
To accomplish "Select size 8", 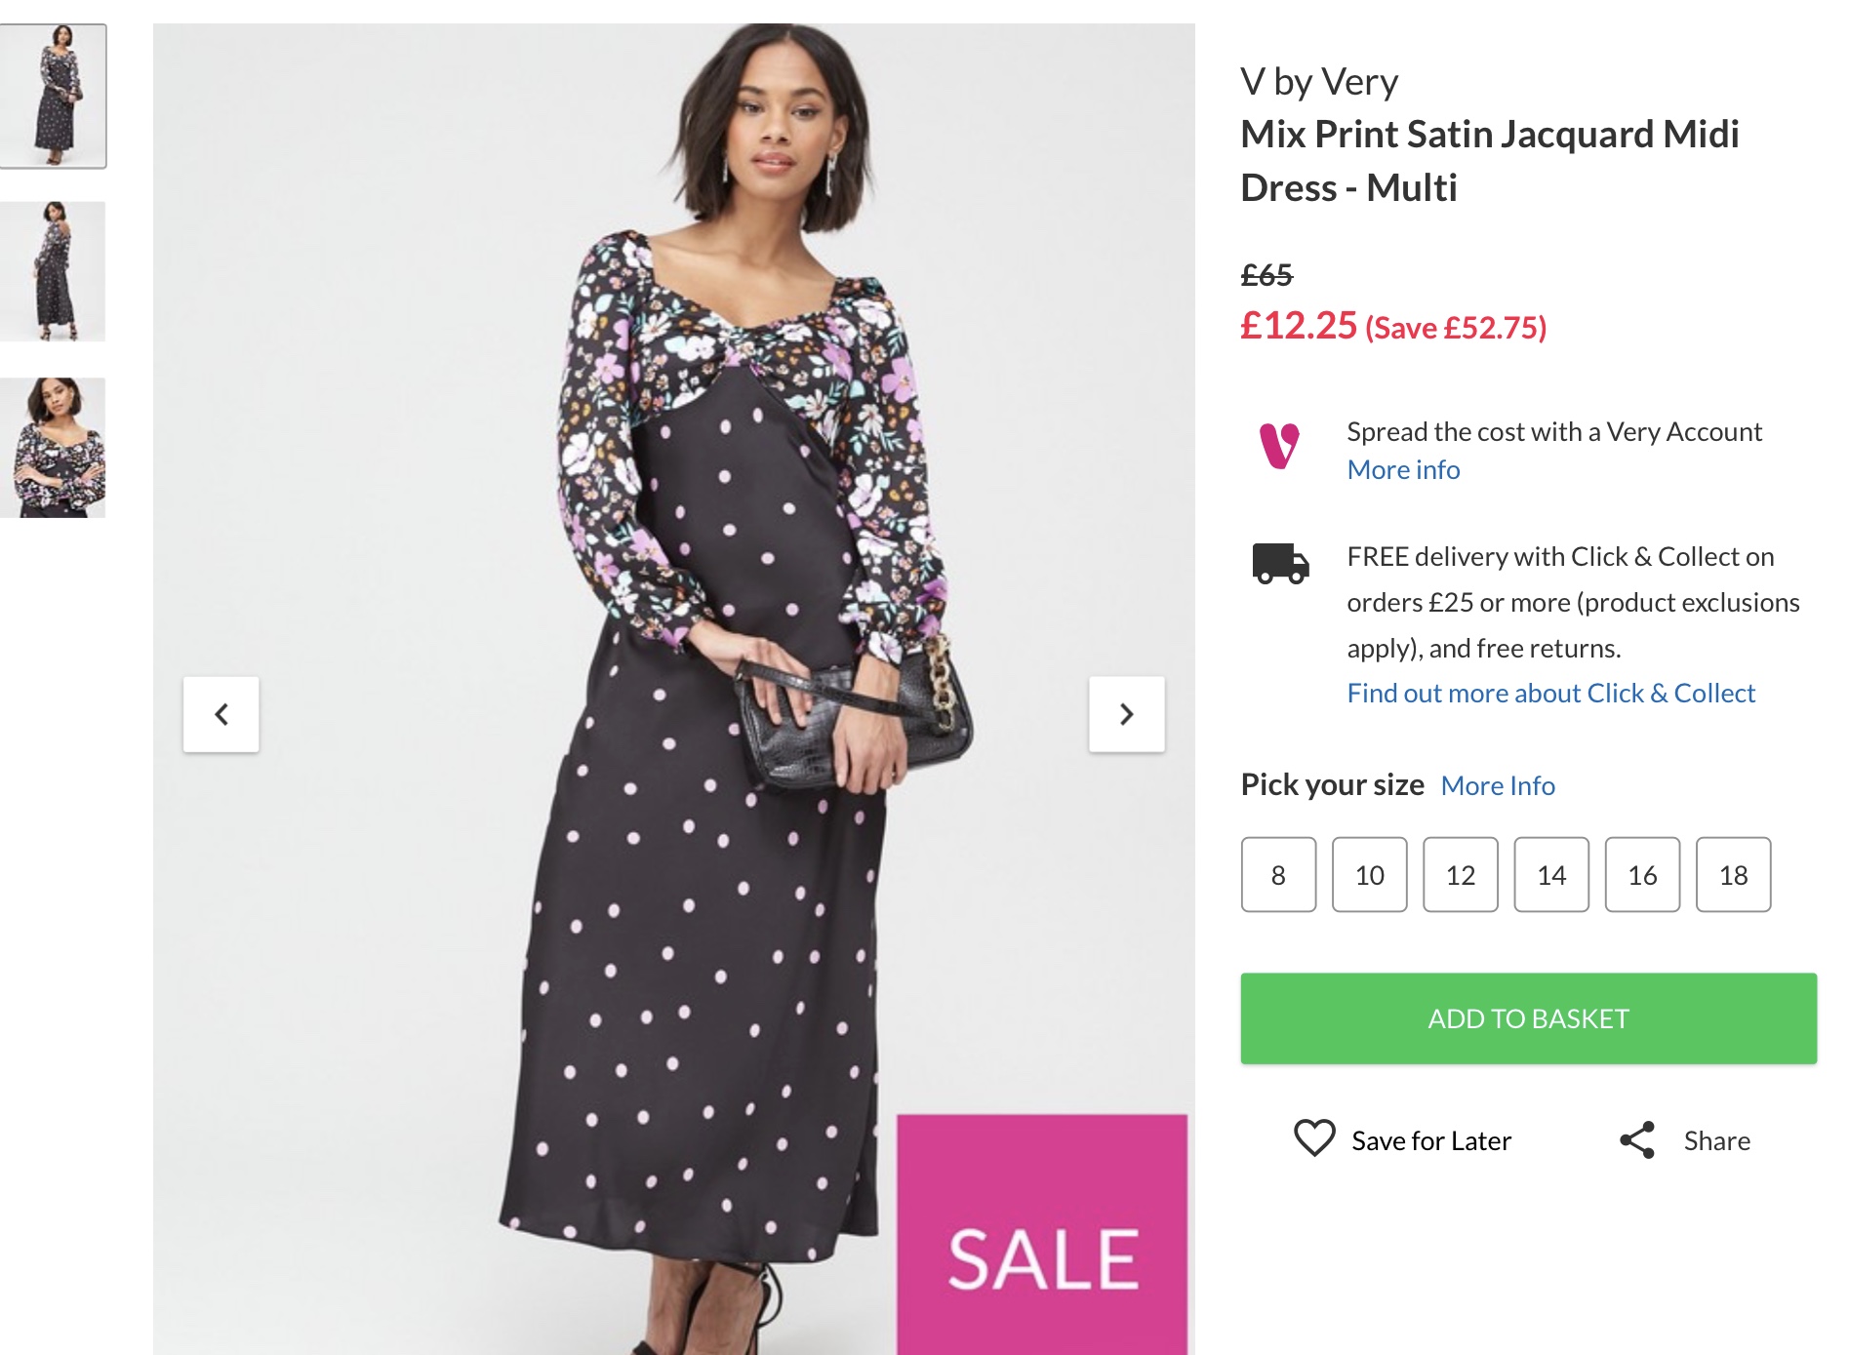I will click(1278, 875).
